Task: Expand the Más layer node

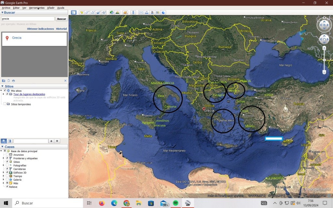Action: (x=4, y=183)
